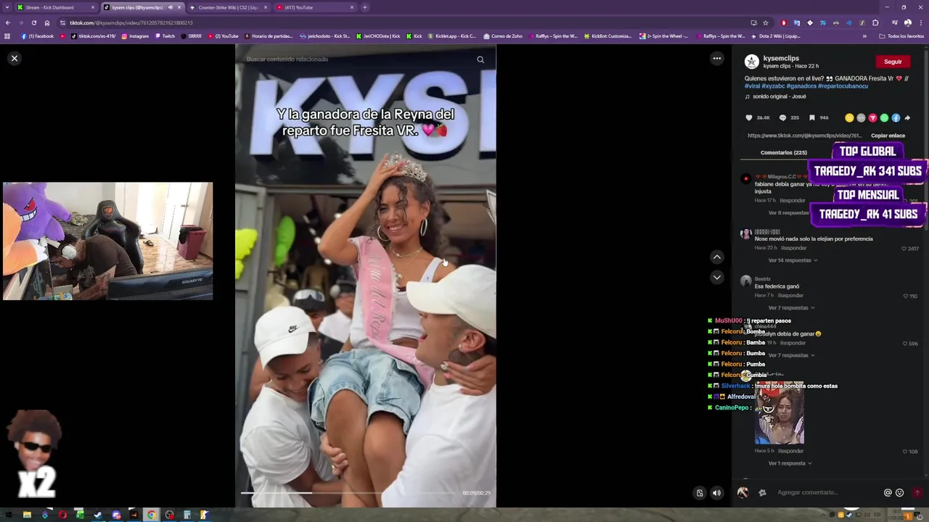
Task: Reload the page with refresh button
Action: tap(33, 22)
